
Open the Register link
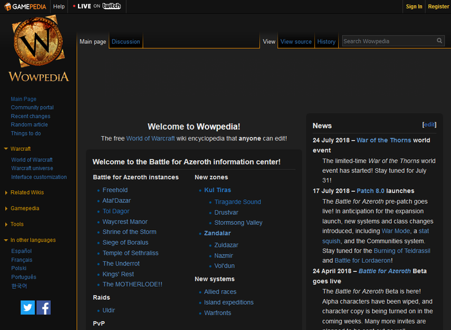[438, 6]
